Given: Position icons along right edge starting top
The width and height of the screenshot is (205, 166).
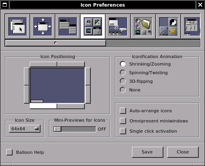Looking at the screenshot, I should click(88, 77).
